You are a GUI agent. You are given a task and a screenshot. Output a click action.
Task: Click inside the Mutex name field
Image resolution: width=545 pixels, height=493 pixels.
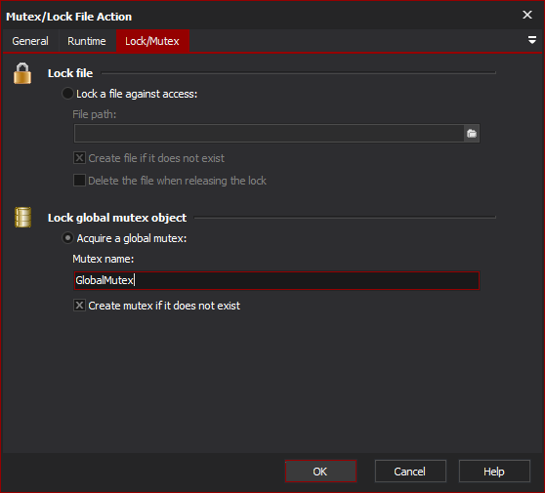[276, 280]
